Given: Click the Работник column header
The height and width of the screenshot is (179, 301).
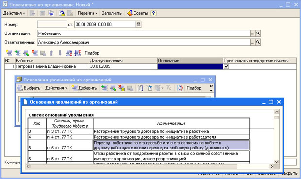Looking at the screenshot, I should coord(52,61).
